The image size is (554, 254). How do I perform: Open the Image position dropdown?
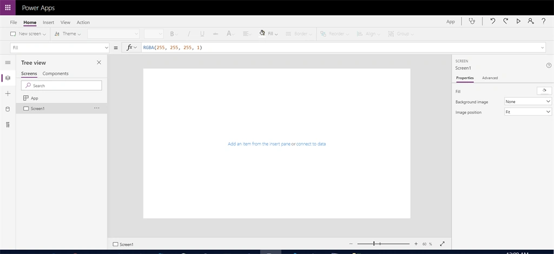pos(528,112)
